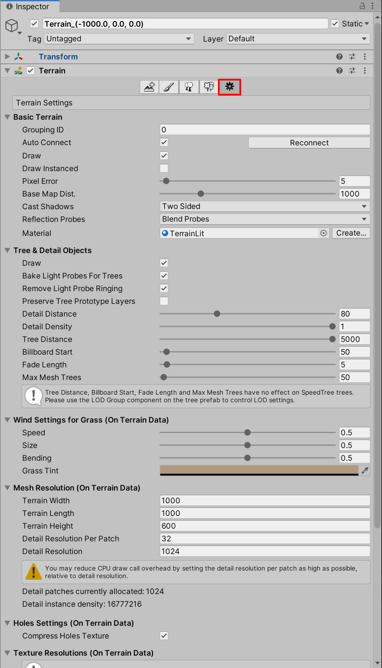Click the Grass Tint eyedropper icon

pyautogui.click(x=365, y=471)
